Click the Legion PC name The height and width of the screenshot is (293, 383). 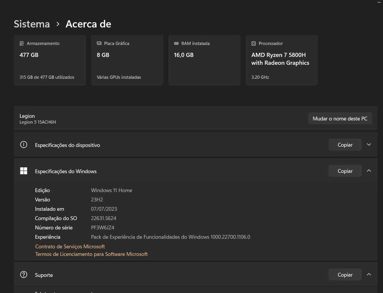click(27, 116)
